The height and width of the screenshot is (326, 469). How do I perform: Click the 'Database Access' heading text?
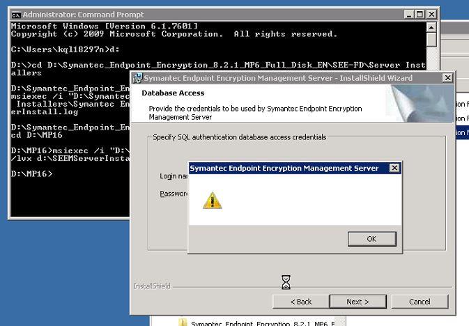(x=173, y=93)
